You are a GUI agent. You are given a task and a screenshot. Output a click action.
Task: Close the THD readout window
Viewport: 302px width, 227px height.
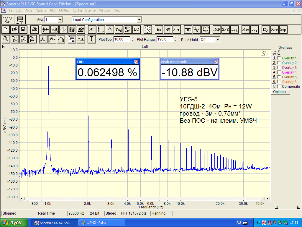coord(136,62)
